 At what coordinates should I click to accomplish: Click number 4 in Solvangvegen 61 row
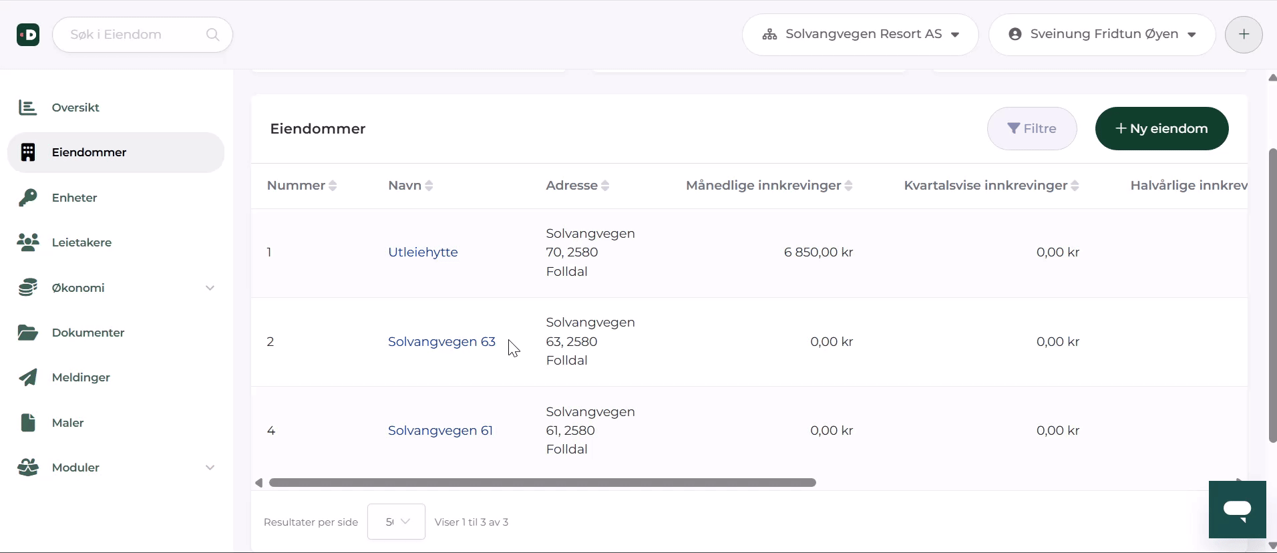click(x=271, y=431)
